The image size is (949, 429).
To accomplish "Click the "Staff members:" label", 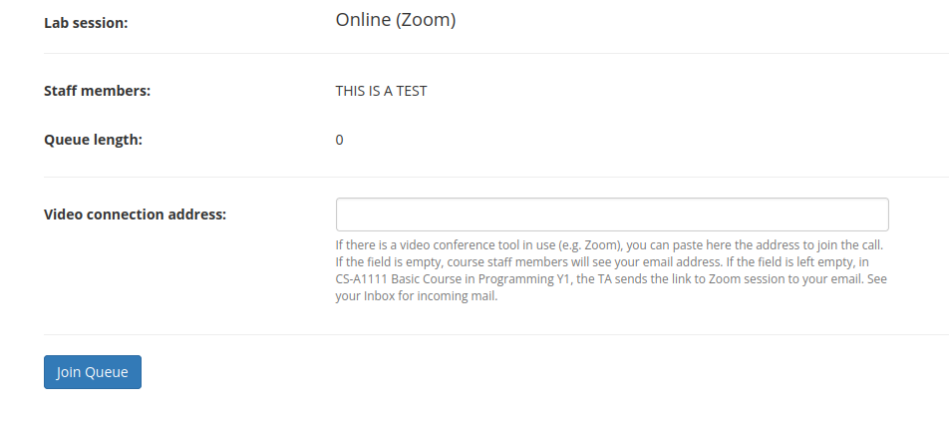I will [97, 91].
